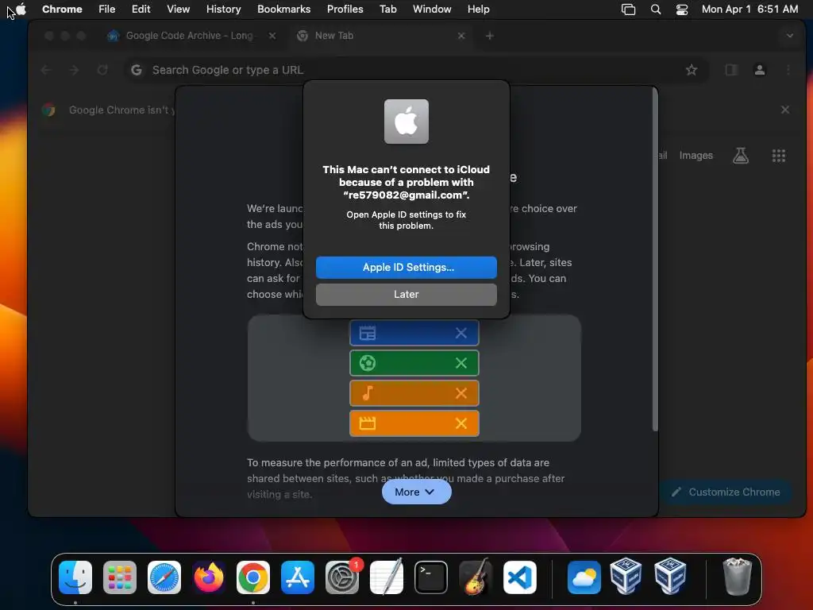
Task: Launch Visual Studio Code from the Dock
Action: click(x=519, y=577)
